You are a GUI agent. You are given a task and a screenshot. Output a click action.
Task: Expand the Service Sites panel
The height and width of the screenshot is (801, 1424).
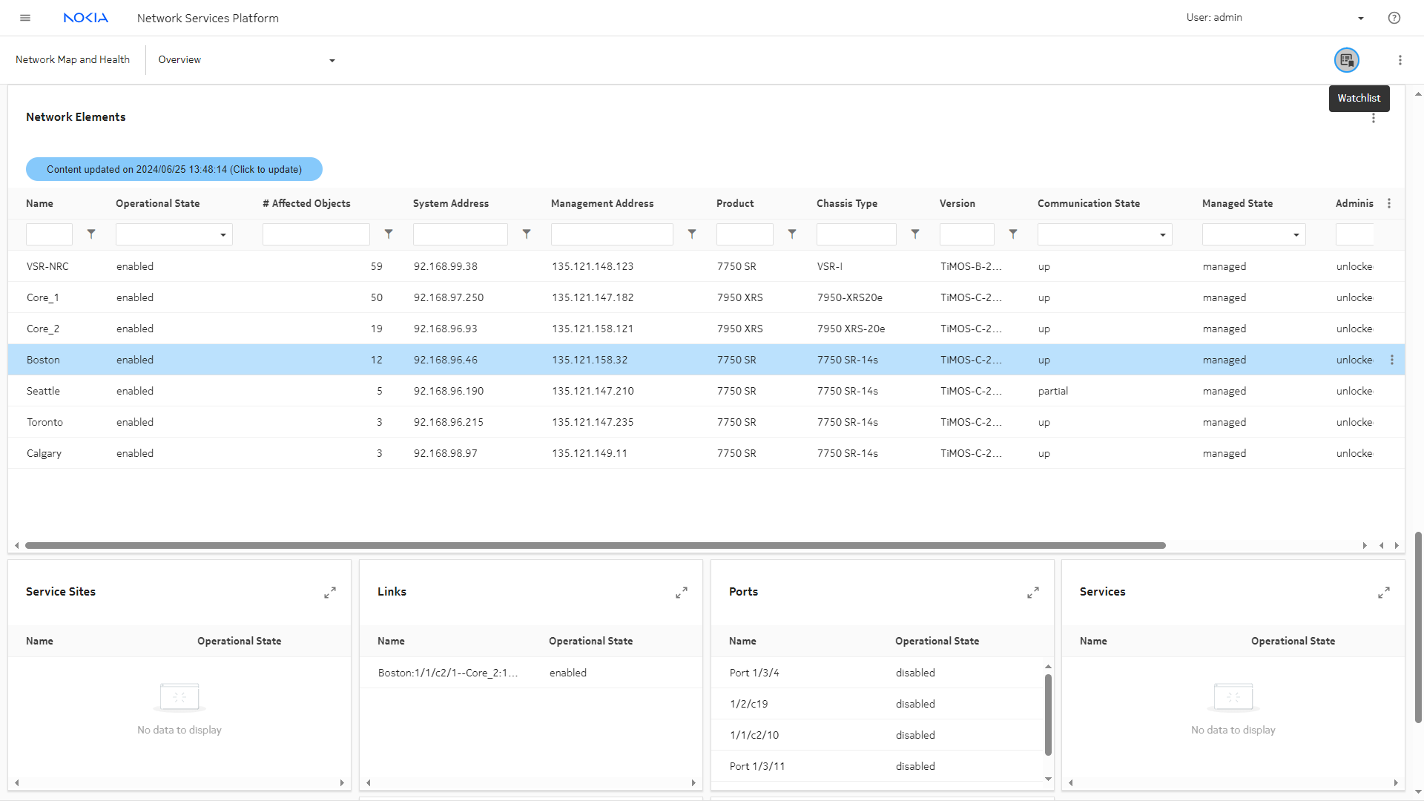pos(330,593)
